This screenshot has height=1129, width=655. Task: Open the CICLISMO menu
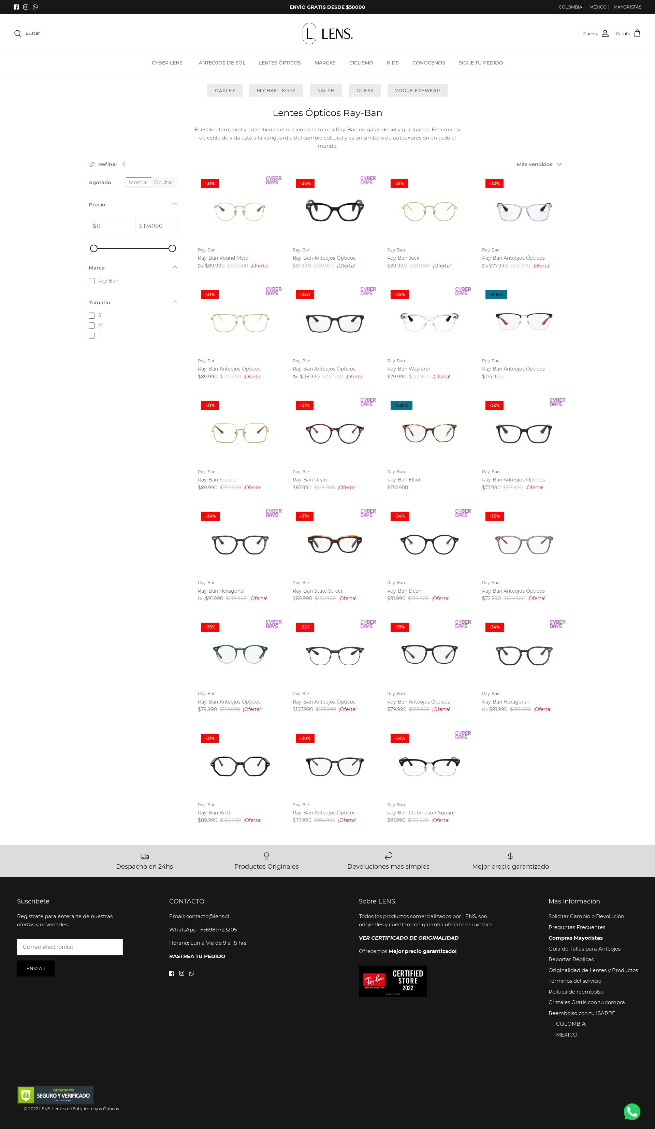361,63
